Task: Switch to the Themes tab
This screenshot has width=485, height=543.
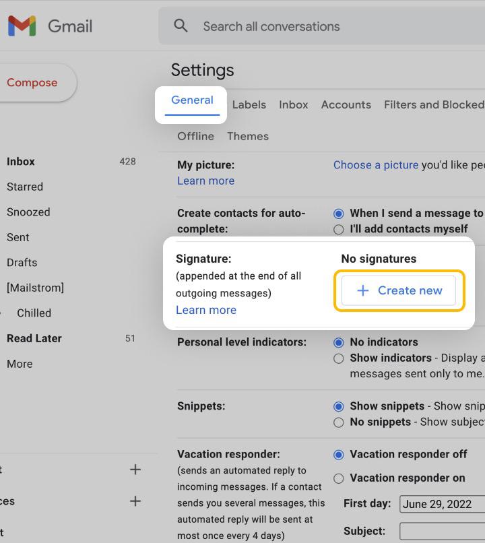Action: (x=247, y=136)
